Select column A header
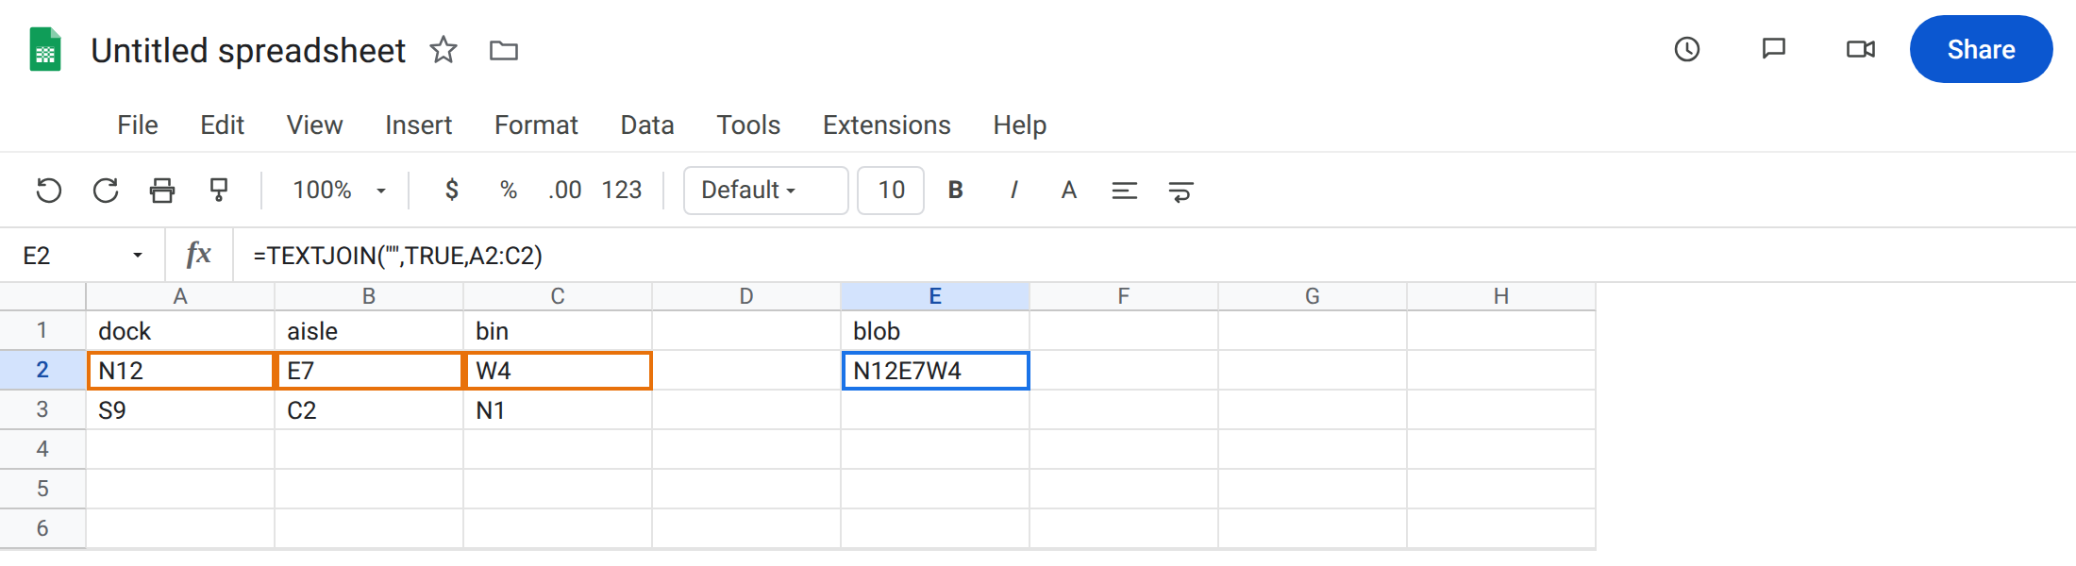This screenshot has height=566, width=2076. coord(180,296)
